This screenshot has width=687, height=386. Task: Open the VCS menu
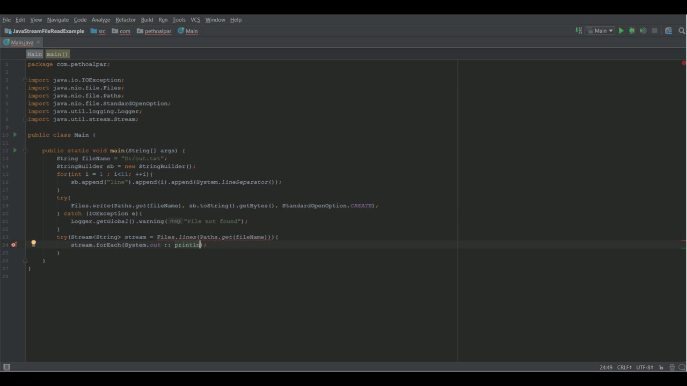[195, 20]
